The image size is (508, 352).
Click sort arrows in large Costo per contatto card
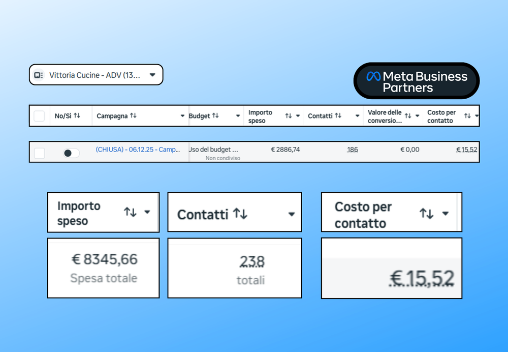(x=426, y=214)
